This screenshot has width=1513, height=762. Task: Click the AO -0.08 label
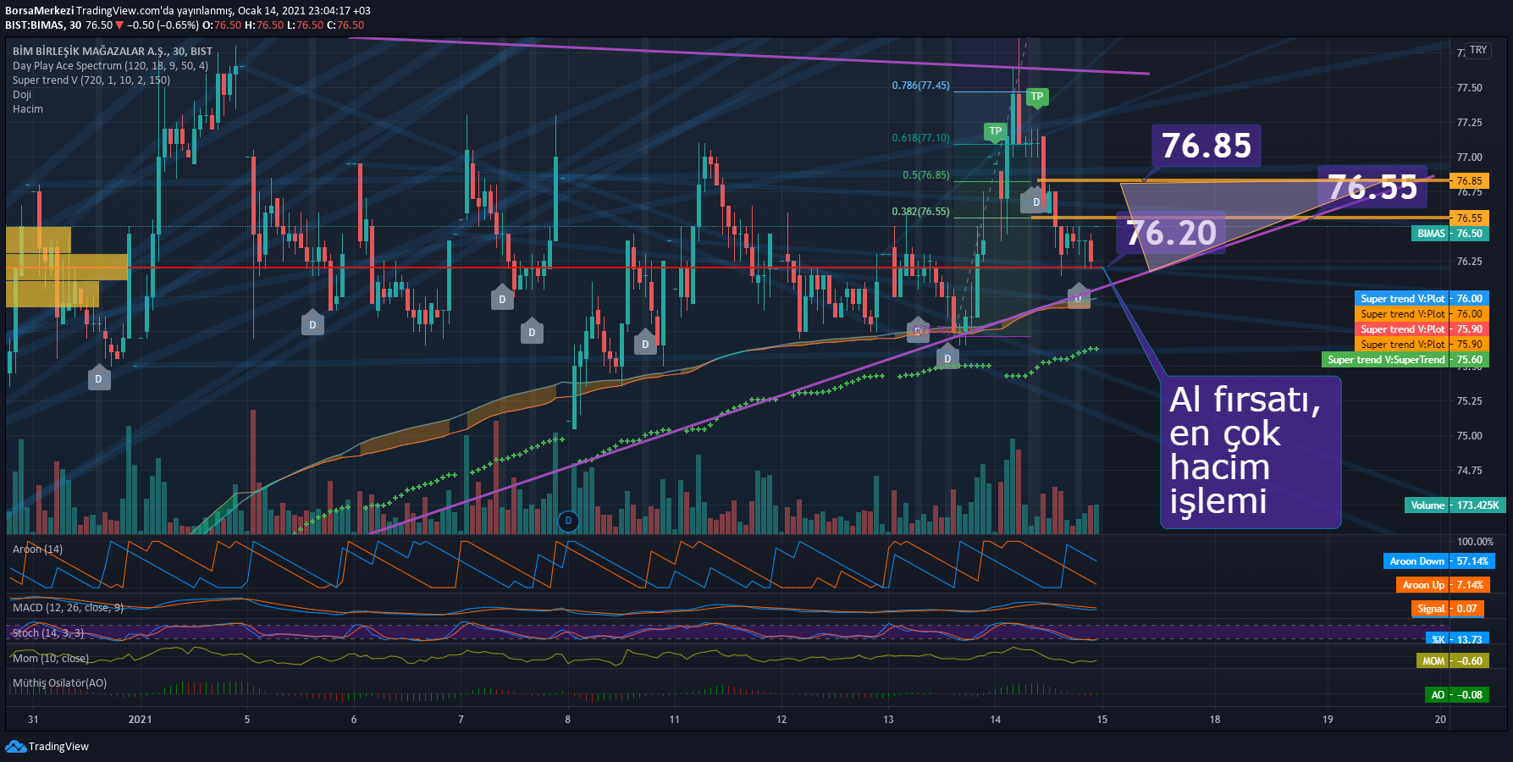coord(1457,694)
